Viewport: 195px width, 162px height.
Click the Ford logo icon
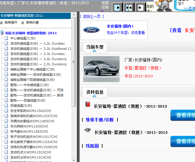91,30
